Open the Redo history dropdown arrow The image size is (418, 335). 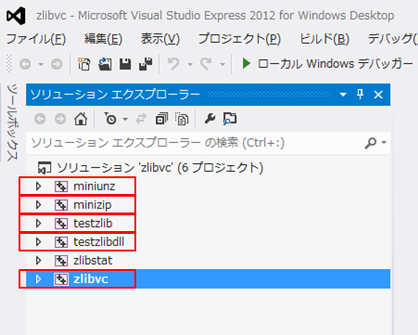click(x=222, y=64)
